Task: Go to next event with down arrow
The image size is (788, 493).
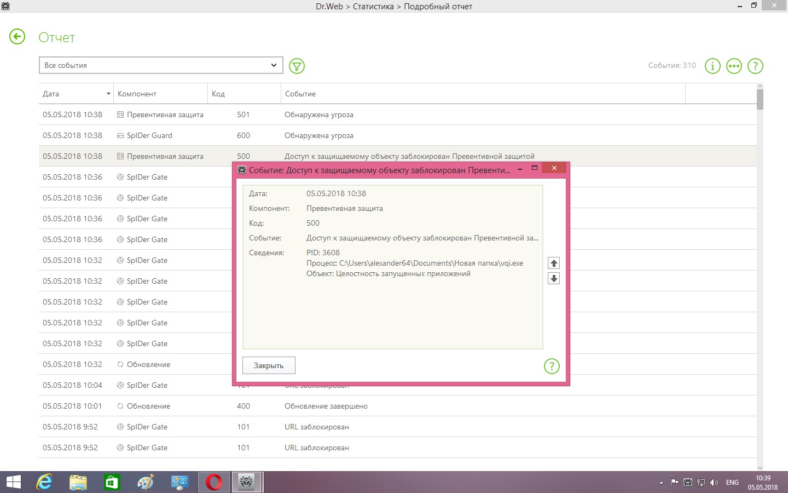Action: pyautogui.click(x=554, y=278)
